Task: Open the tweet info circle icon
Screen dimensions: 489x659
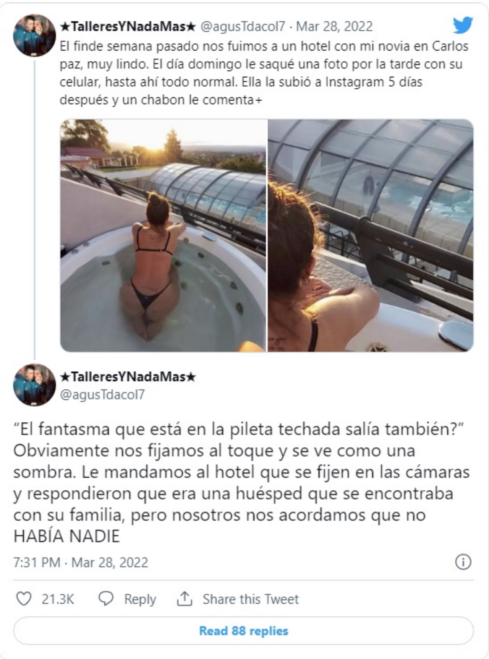Action: tap(463, 562)
